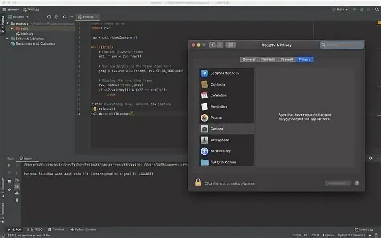Select Contacts in privacy list

click(226, 84)
